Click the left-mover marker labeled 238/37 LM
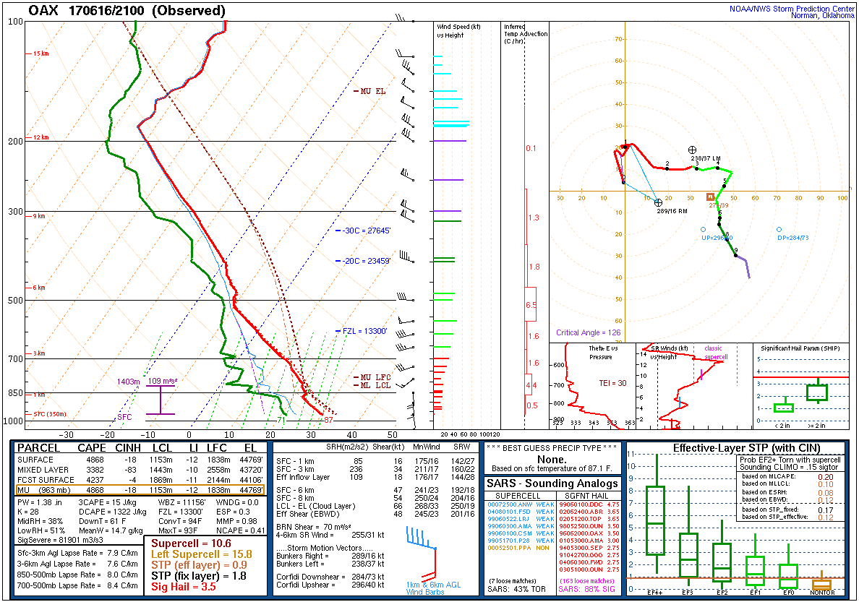The height and width of the screenshot is (602, 859). [x=693, y=150]
